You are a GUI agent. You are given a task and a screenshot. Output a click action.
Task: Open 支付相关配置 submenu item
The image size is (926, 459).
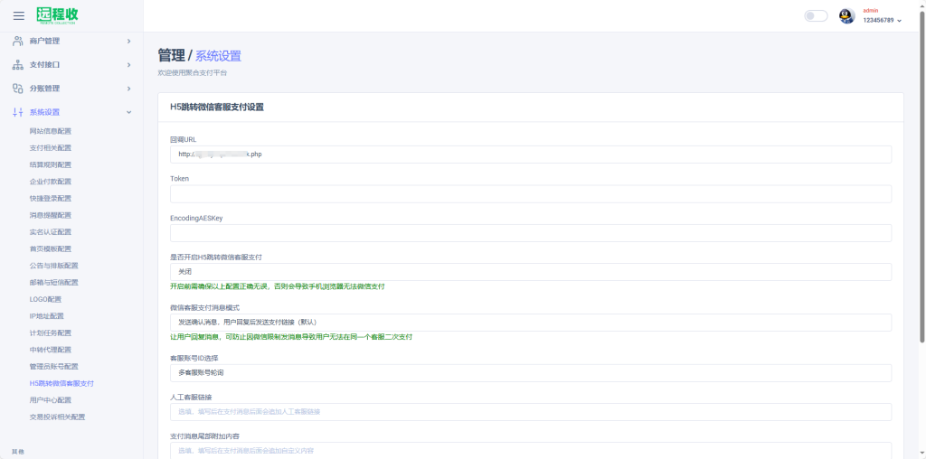[51, 148]
